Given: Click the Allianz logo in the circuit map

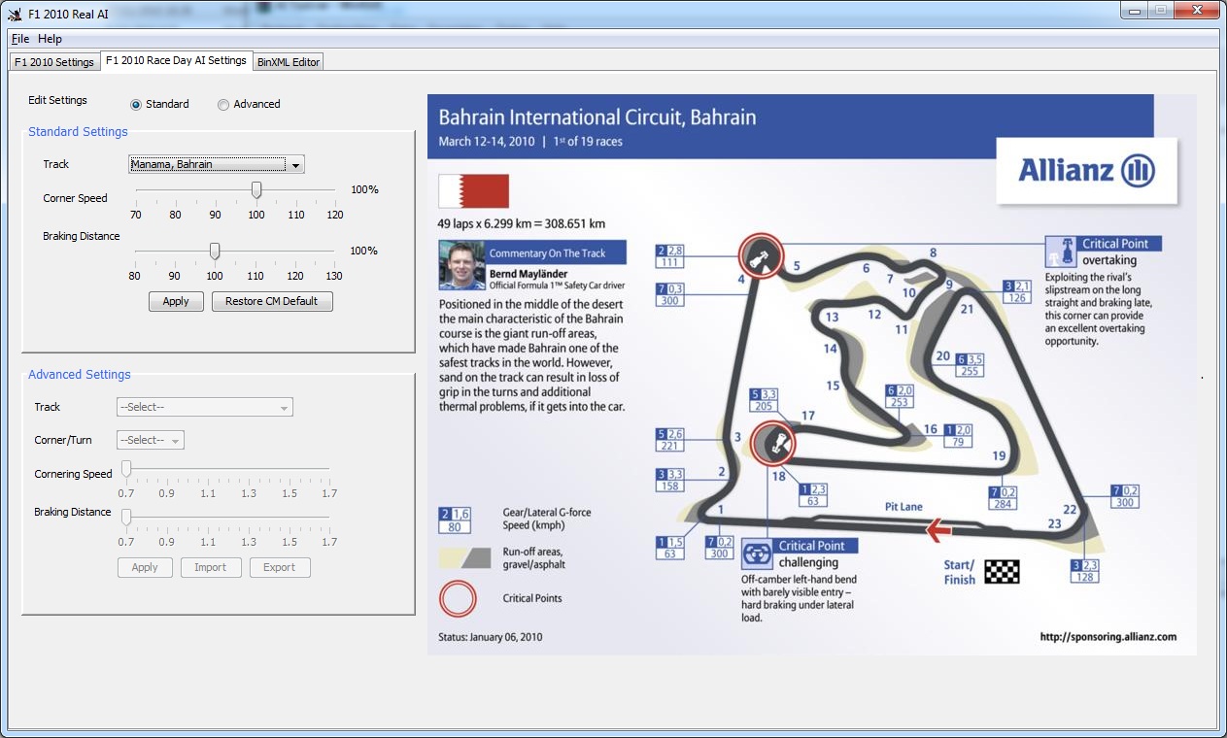Looking at the screenshot, I should coord(1086,171).
